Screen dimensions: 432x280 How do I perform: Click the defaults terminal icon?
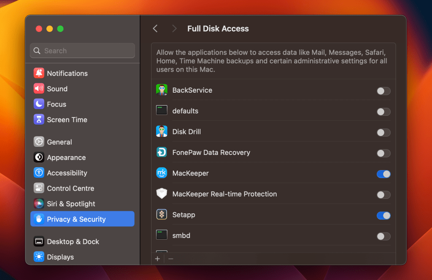coord(162,111)
